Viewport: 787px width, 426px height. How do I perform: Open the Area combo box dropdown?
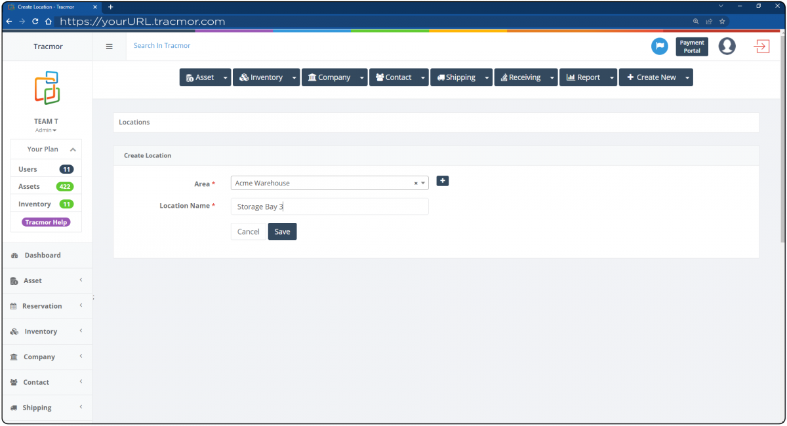[x=423, y=183]
